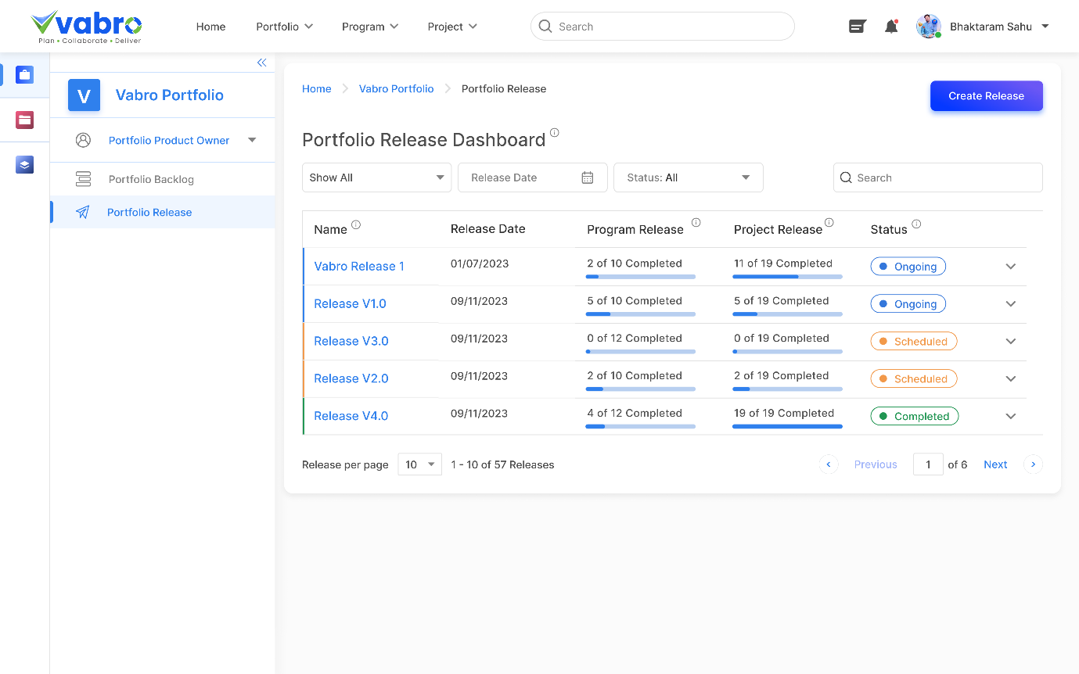
Task: Open the notifications bell
Action: (891, 27)
